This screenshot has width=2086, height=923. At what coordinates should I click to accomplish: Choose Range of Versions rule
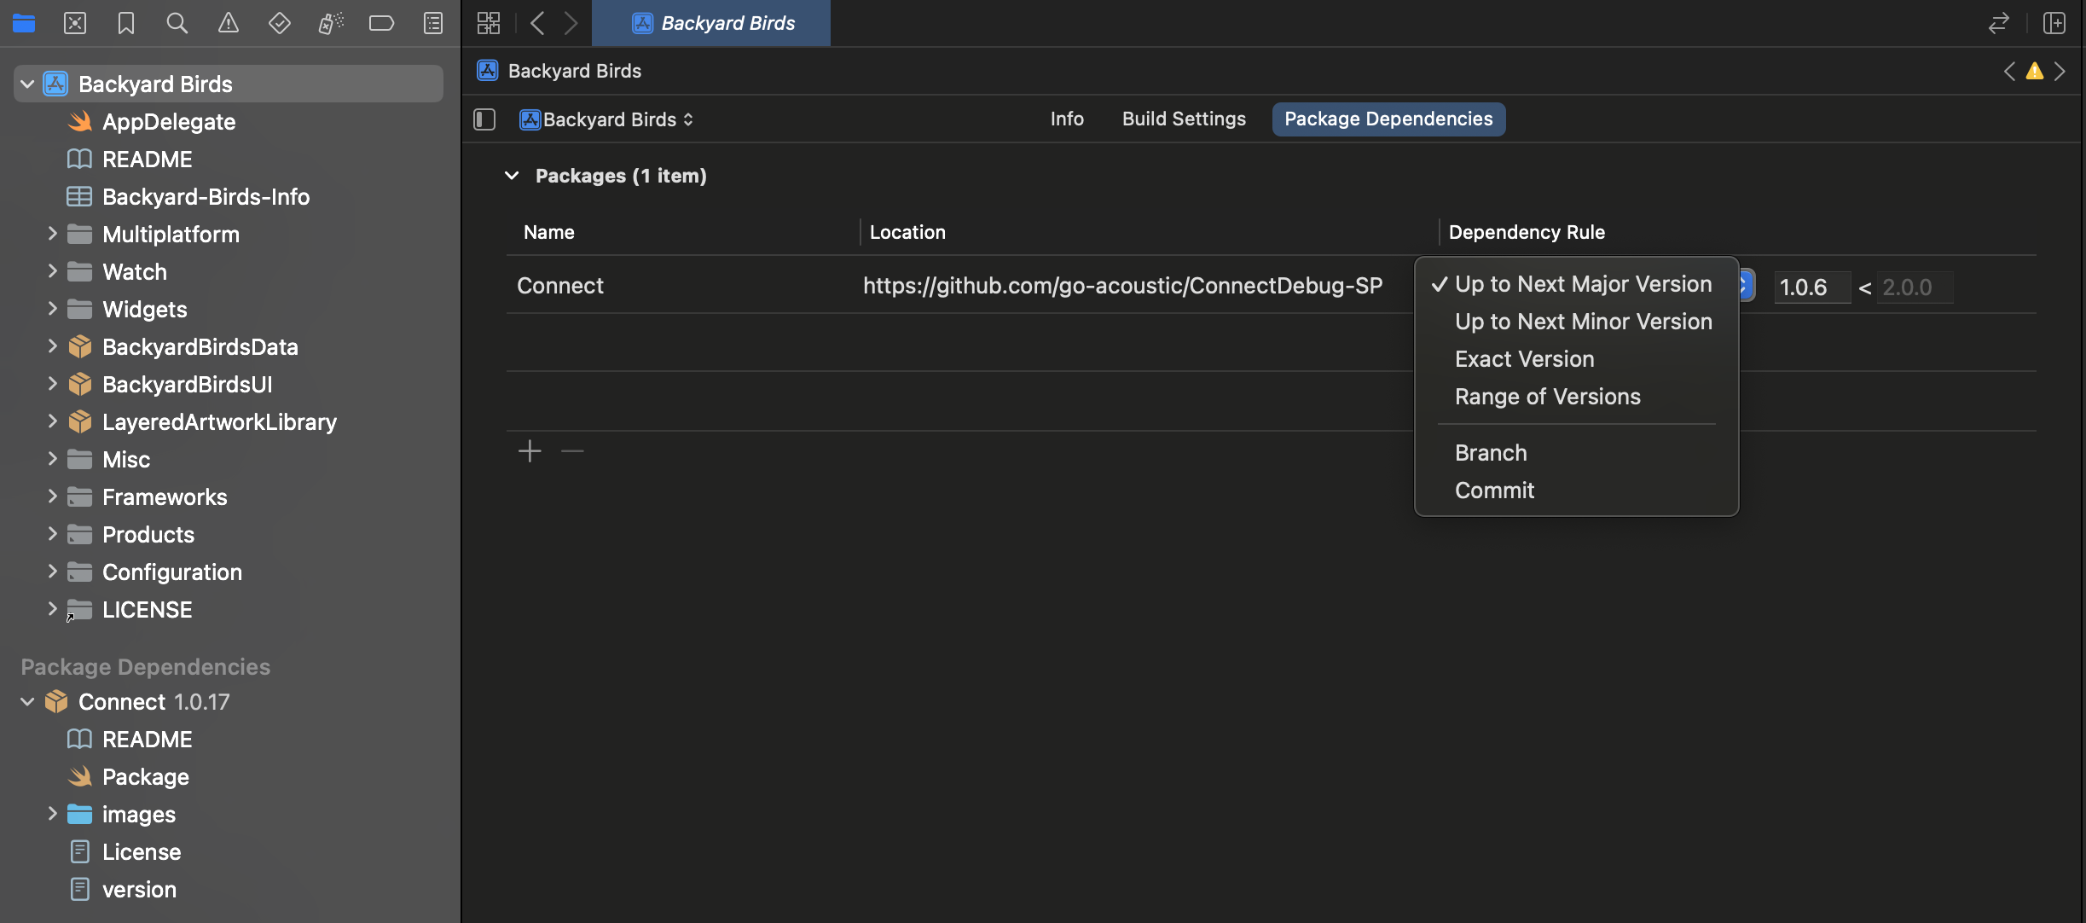click(x=1576, y=397)
